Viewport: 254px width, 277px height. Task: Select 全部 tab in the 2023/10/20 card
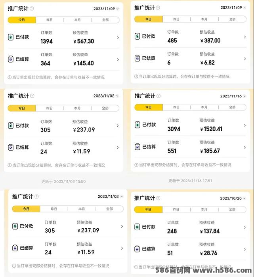pos(232,210)
